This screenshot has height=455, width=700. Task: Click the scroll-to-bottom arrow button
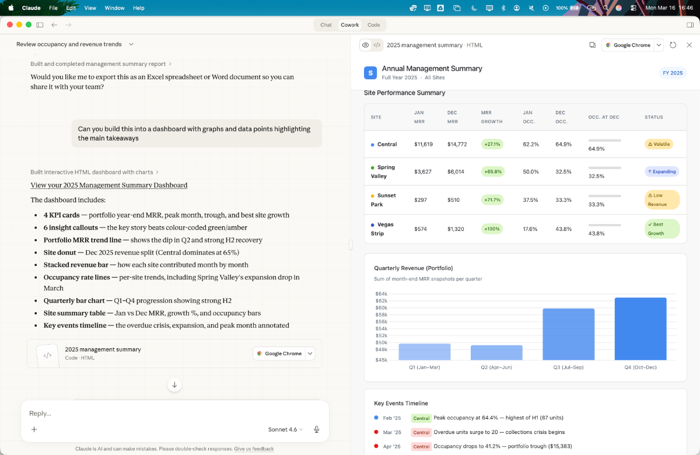[174, 384]
